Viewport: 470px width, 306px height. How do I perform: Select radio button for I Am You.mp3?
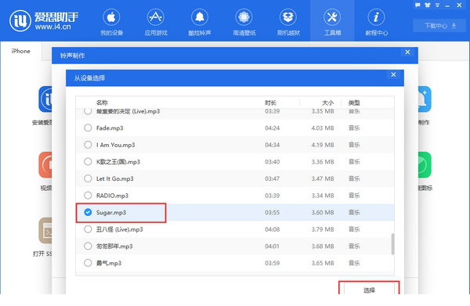click(x=88, y=145)
